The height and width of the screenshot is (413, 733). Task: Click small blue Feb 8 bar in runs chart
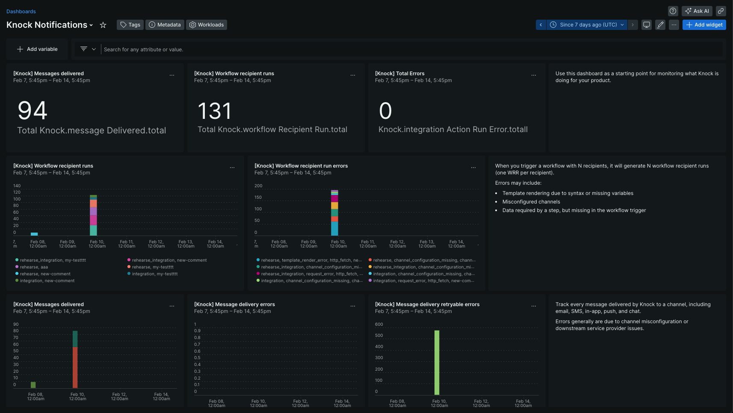(34, 234)
